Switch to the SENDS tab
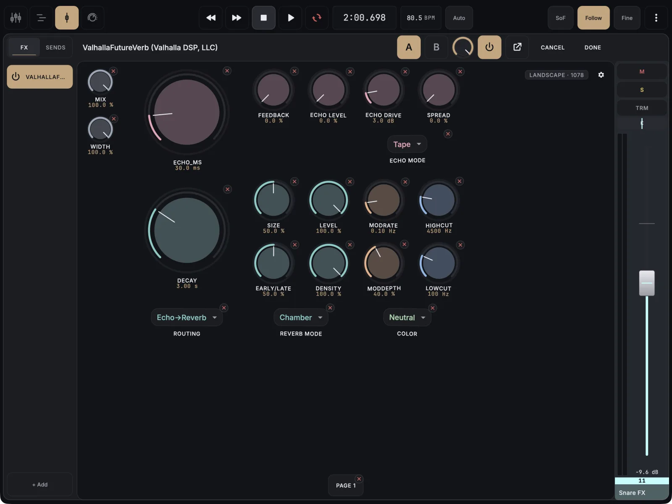Image resolution: width=672 pixels, height=504 pixels. [55, 47]
